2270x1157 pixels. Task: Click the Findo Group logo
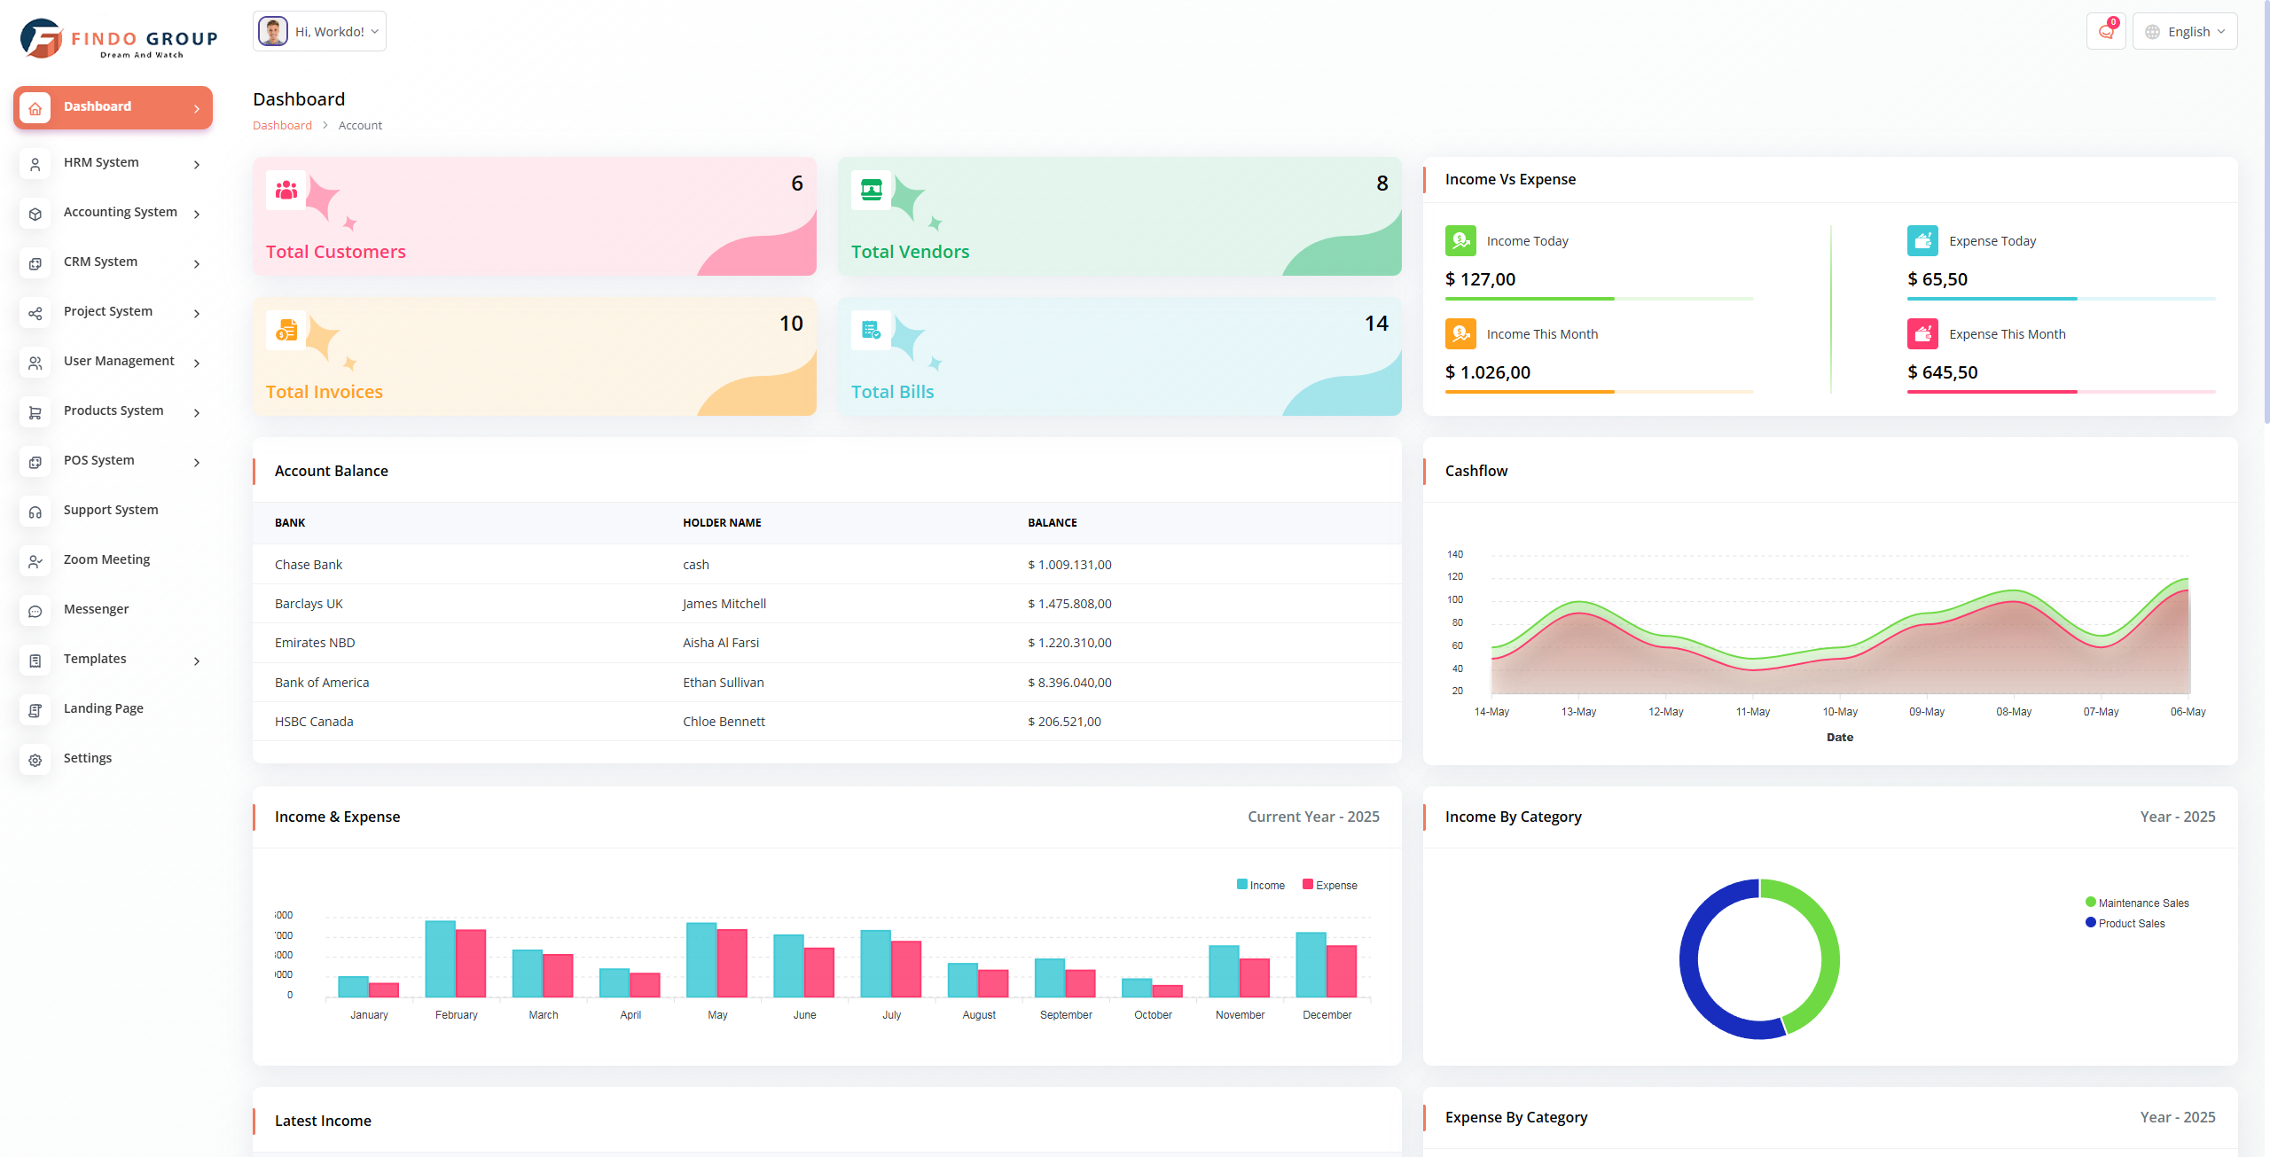118,39
